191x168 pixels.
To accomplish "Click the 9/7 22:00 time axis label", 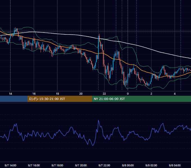I will tap(104, 165).
